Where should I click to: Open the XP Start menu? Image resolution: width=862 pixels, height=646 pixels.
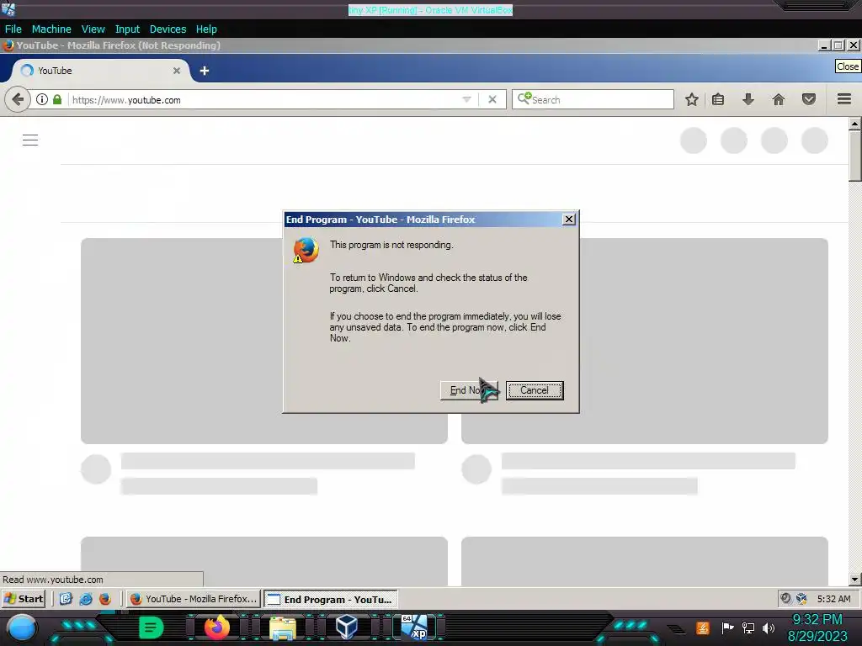coord(23,599)
